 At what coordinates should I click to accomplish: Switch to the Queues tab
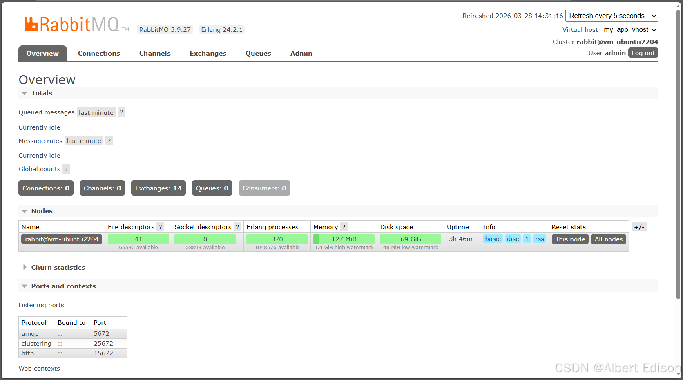coord(258,54)
